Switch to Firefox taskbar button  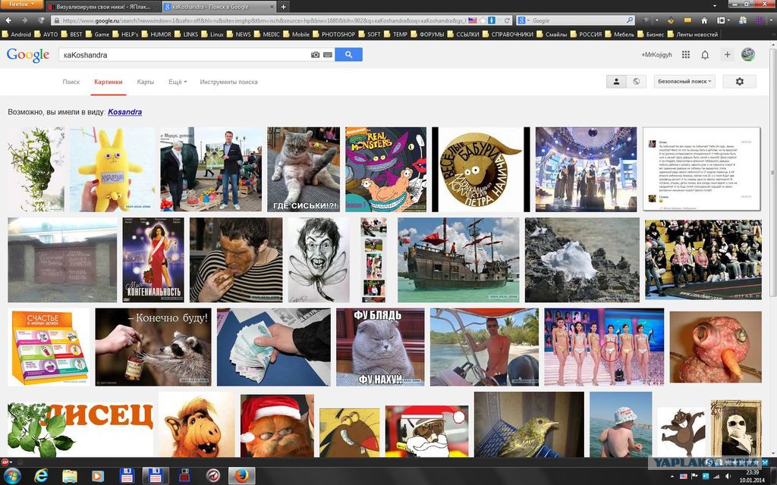[241, 476]
